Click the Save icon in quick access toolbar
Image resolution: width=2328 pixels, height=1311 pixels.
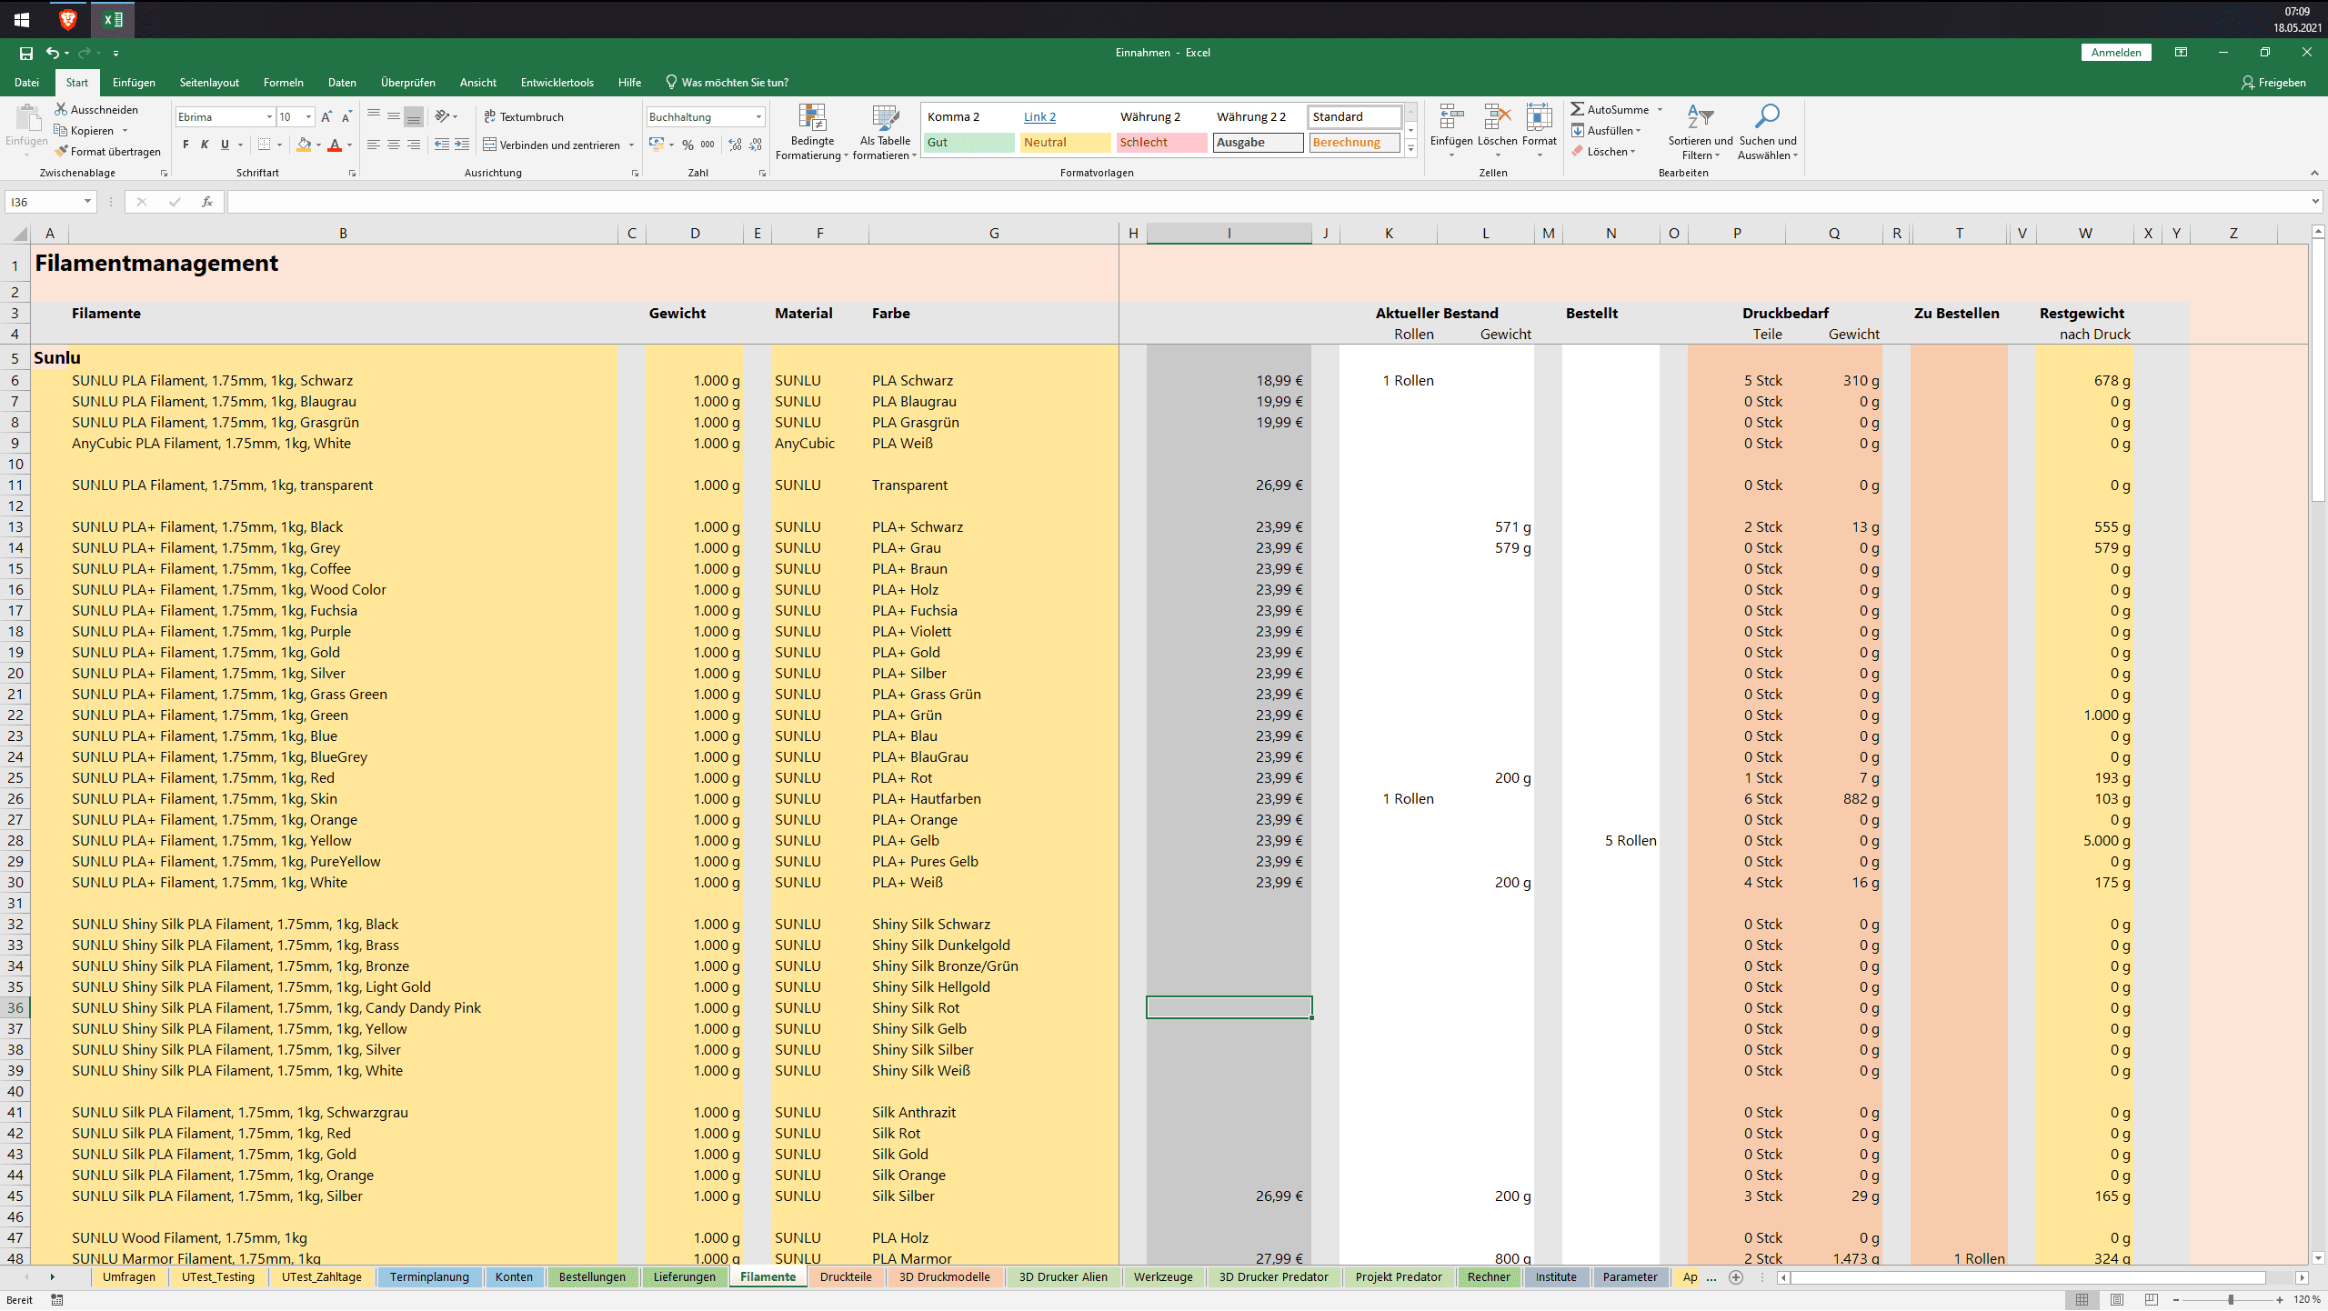tap(26, 54)
